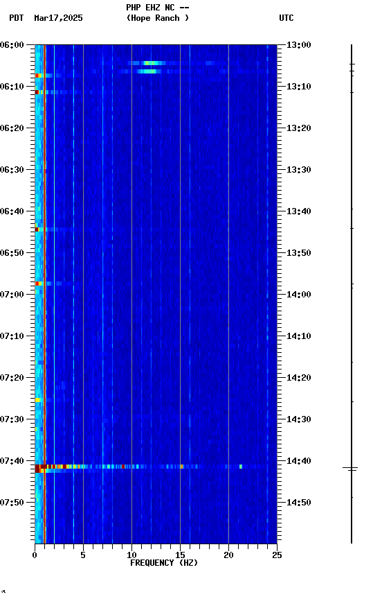Click the UTC timezone label
The width and height of the screenshot is (382, 599).
click(x=286, y=18)
